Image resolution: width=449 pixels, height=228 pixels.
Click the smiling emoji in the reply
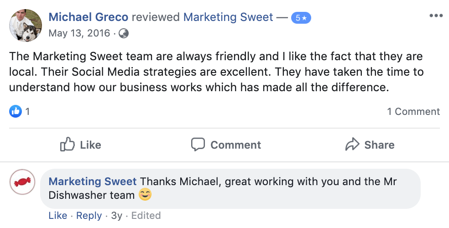tap(145, 195)
